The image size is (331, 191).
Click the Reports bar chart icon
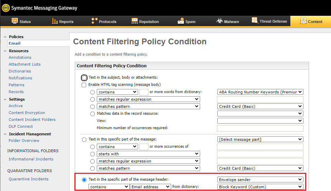(55, 21)
